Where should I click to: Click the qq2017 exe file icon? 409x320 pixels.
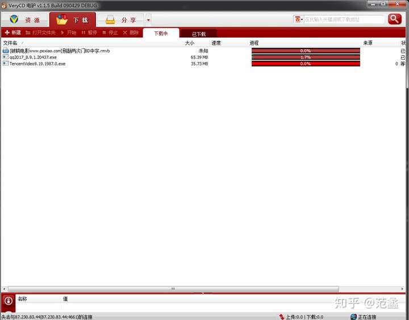click(6, 57)
